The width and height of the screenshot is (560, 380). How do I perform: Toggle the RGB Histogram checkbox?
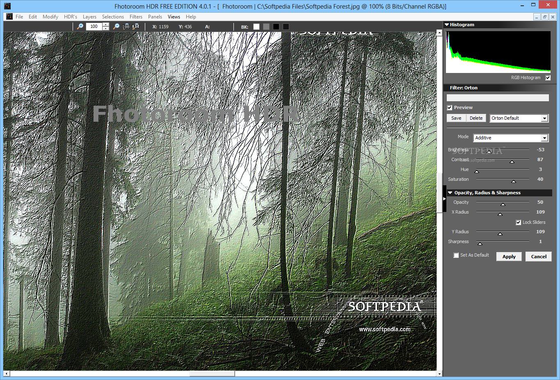coord(548,77)
